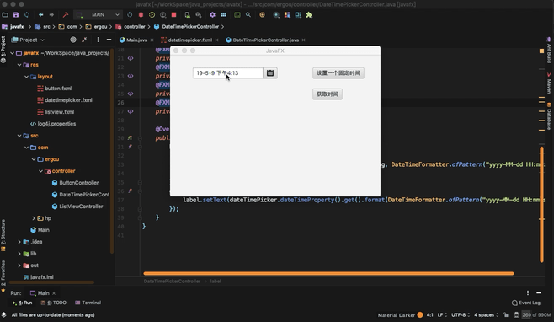Collapse the res folder
Screen dimensions: 554x322
pos(19,65)
